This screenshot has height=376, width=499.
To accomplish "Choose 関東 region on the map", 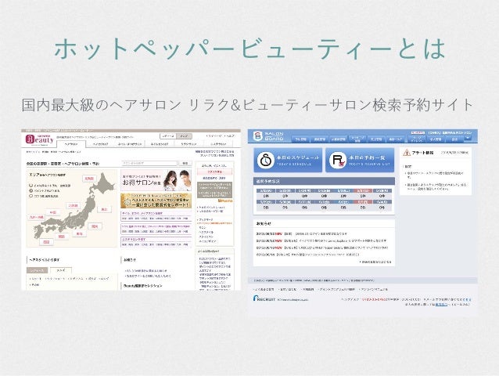I will pos(95,226).
